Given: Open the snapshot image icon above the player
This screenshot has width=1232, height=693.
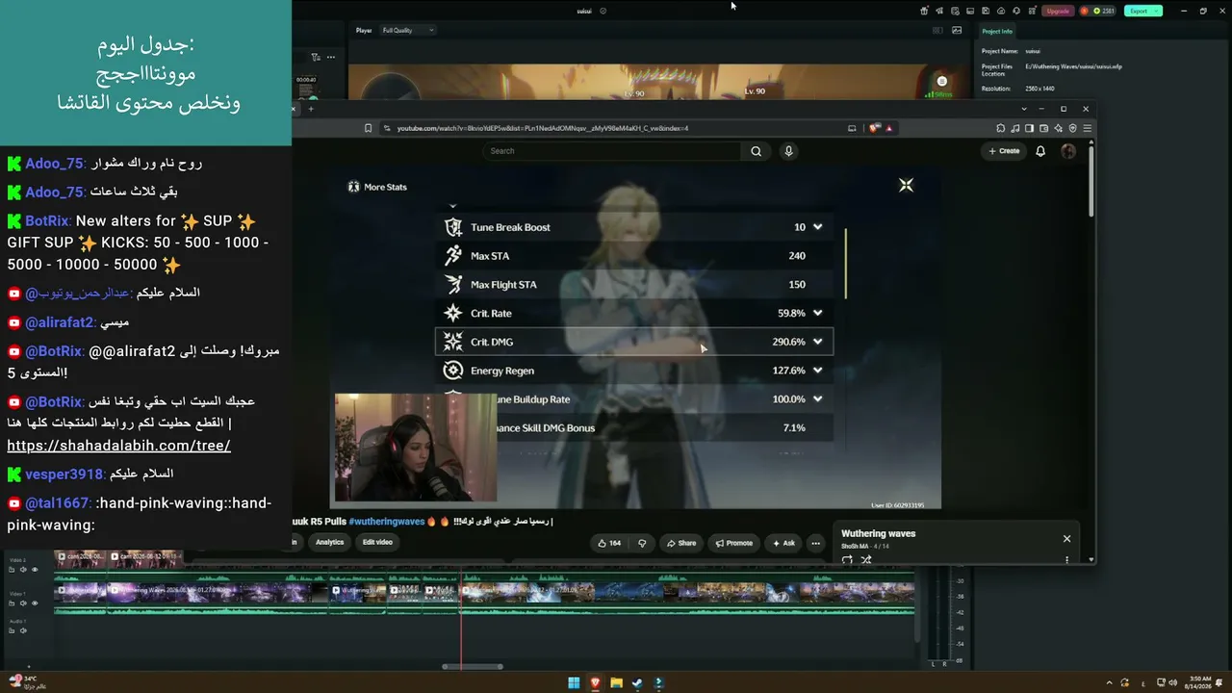Looking at the screenshot, I should pyautogui.click(x=957, y=30).
